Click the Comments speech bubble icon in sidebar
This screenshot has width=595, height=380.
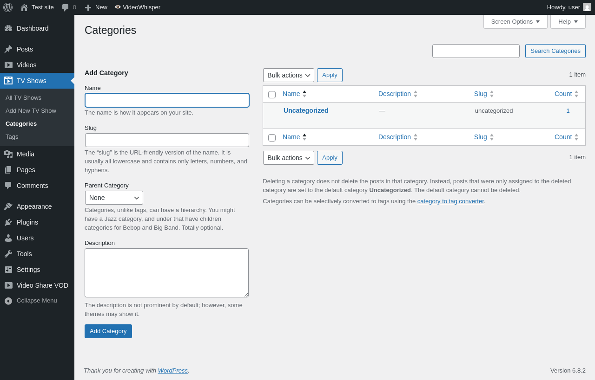tap(8, 186)
